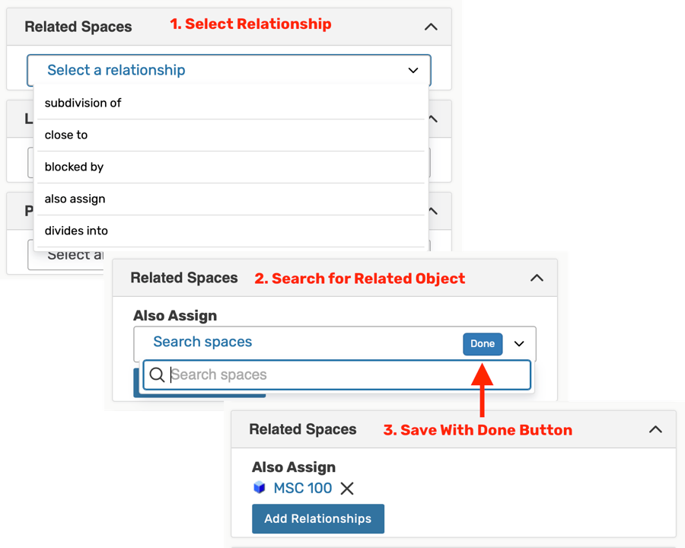The height and width of the screenshot is (548, 685).
Task: Click the X icon beside MSC 100
Action: click(x=347, y=489)
